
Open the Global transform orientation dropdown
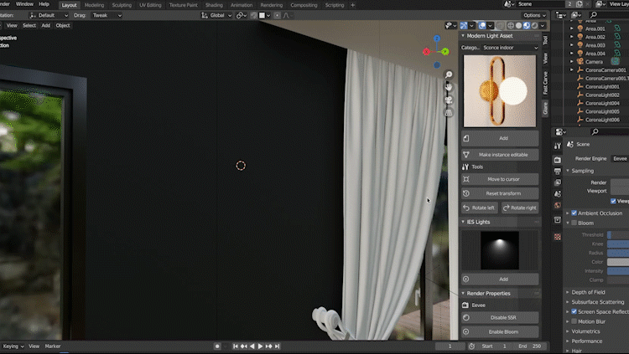[x=216, y=15]
